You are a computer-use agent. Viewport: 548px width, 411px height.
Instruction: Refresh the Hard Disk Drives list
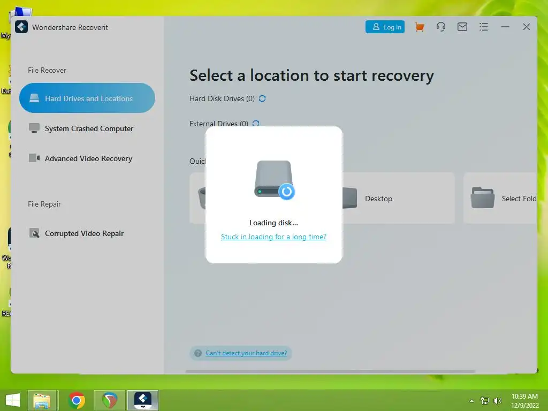262,98
